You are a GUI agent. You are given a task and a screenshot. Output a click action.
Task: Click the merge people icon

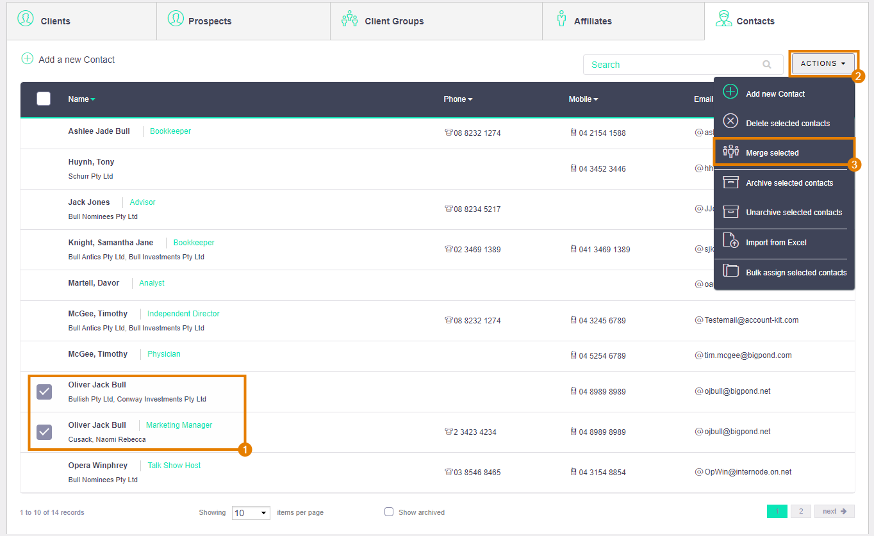(x=730, y=152)
